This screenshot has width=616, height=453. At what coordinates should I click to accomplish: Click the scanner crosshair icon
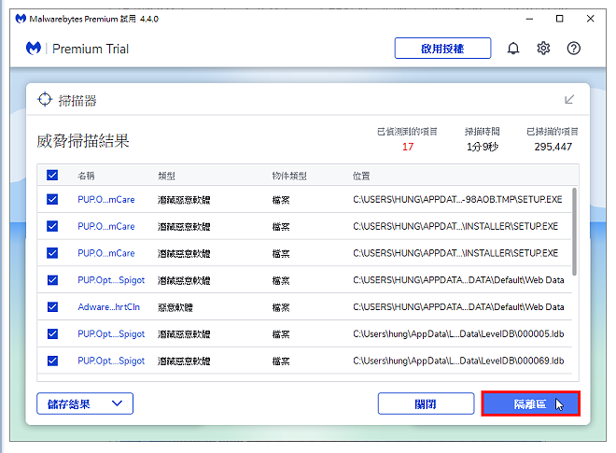45,100
